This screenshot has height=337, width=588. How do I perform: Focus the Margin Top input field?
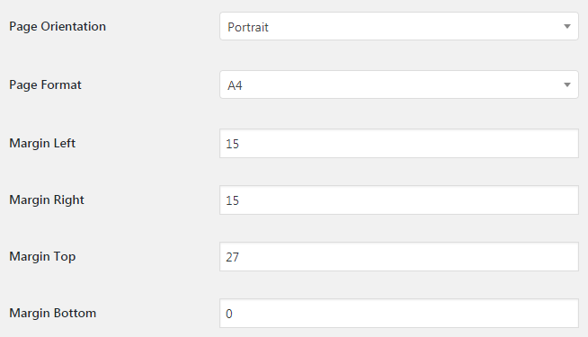pos(399,257)
